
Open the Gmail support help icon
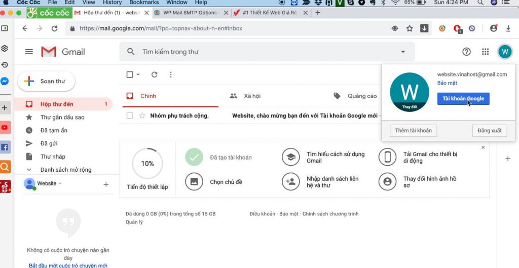coord(466,52)
